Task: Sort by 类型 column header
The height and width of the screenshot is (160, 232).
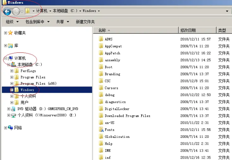Action: (x=224, y=30)
